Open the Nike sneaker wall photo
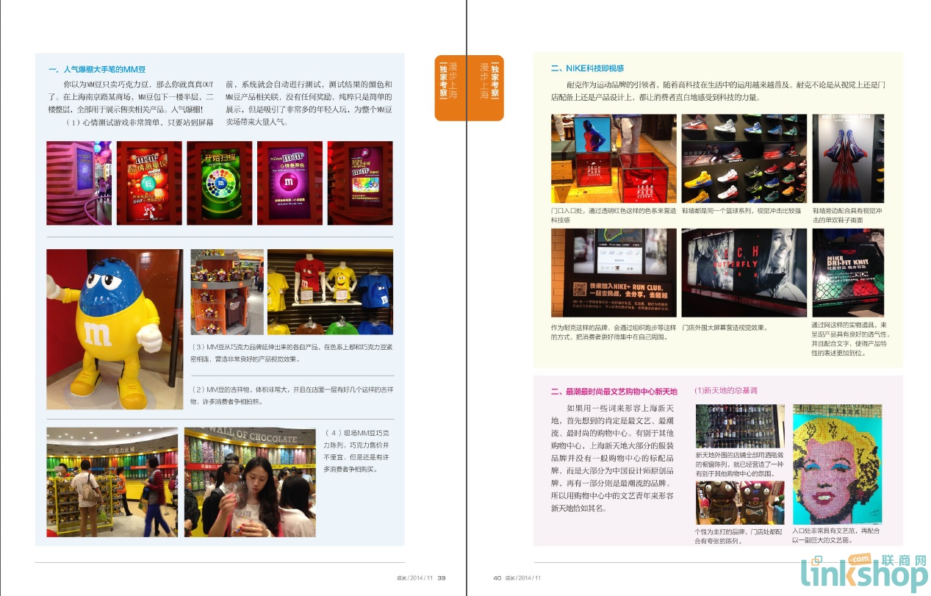931x596 pixels. point(744,159)
